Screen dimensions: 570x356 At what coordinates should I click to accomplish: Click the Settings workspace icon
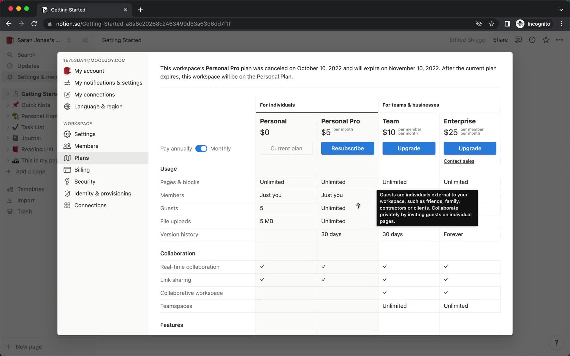(x=67, y=134)
